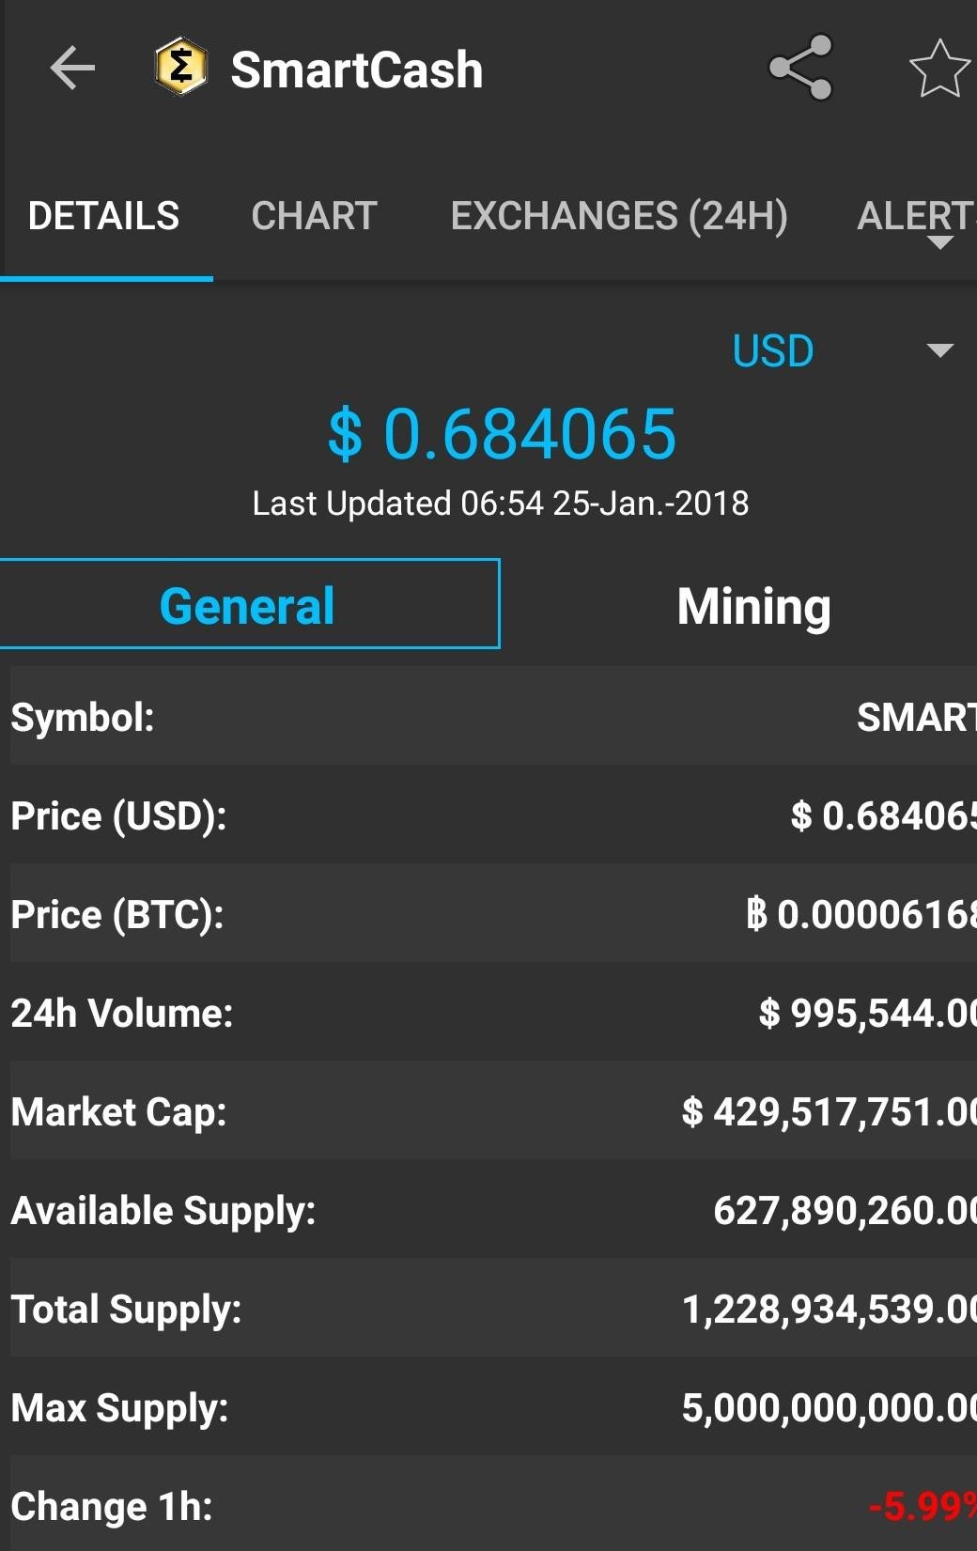Tap the Price (BTC) row

click(x=493, y=914)
